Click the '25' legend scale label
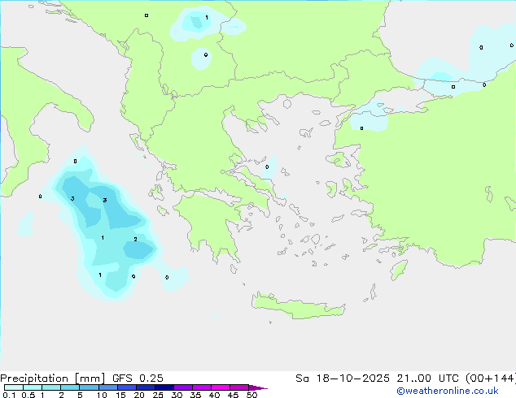The height and width of the screenshot is (398, 516). click(158, 395)
